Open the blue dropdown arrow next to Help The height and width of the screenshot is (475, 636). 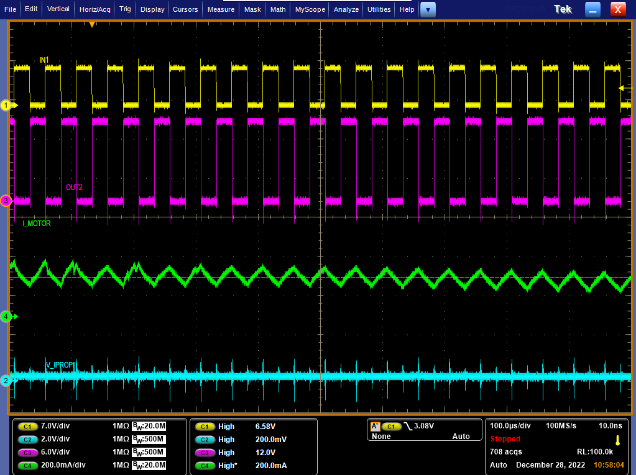point(426,9)
